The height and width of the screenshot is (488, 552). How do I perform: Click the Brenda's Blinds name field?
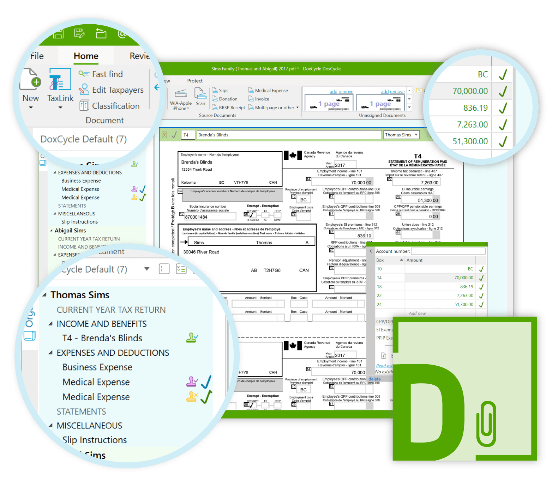[x=289, y=135]
